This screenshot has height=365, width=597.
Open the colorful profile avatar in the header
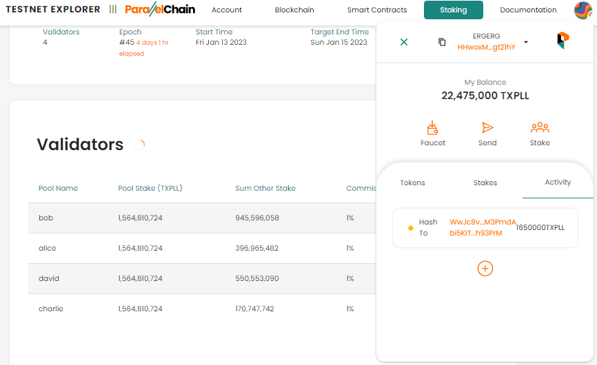click(583, 10)
